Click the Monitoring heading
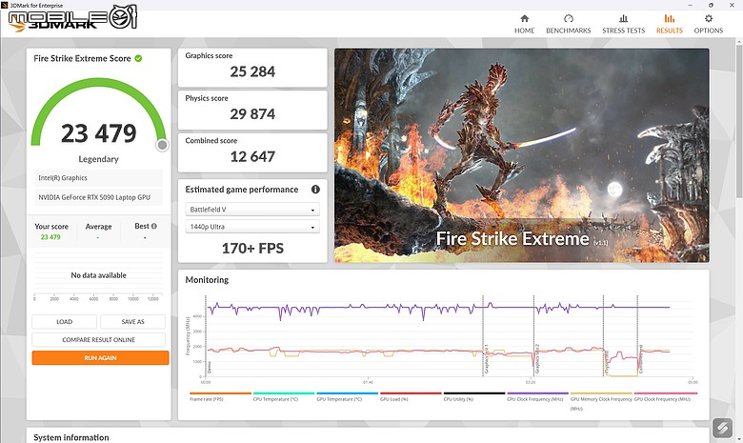The image size is (743, 443). point(207,279)
